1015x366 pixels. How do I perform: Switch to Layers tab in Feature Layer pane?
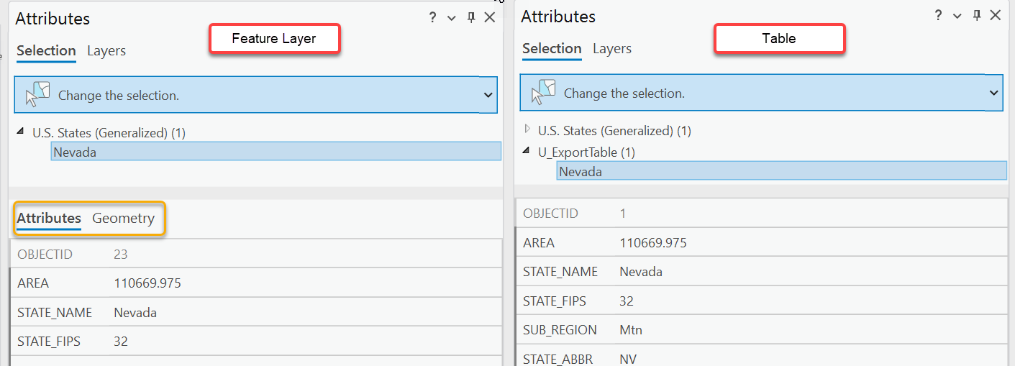[106, 50]
